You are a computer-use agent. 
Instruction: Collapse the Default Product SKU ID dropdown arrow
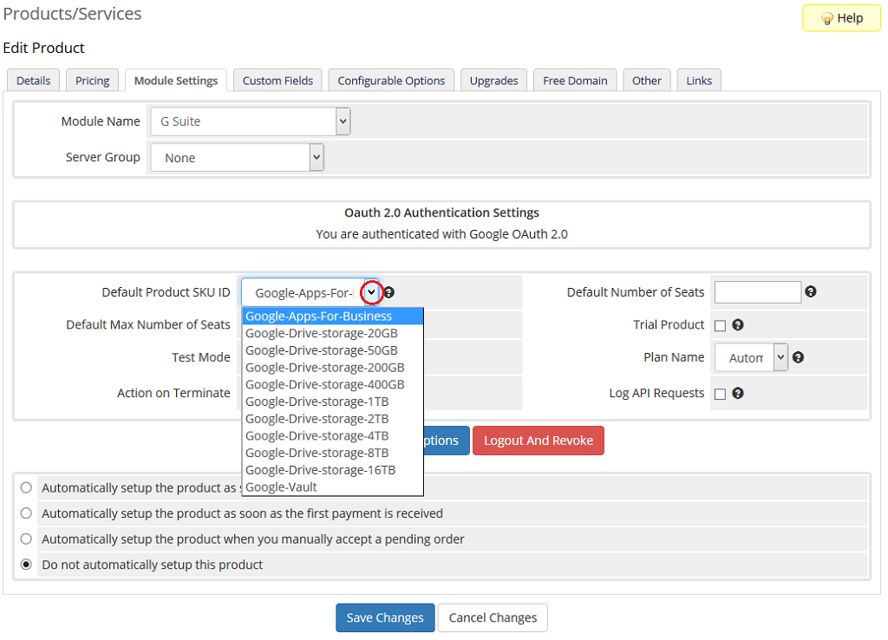click(371, 292)
